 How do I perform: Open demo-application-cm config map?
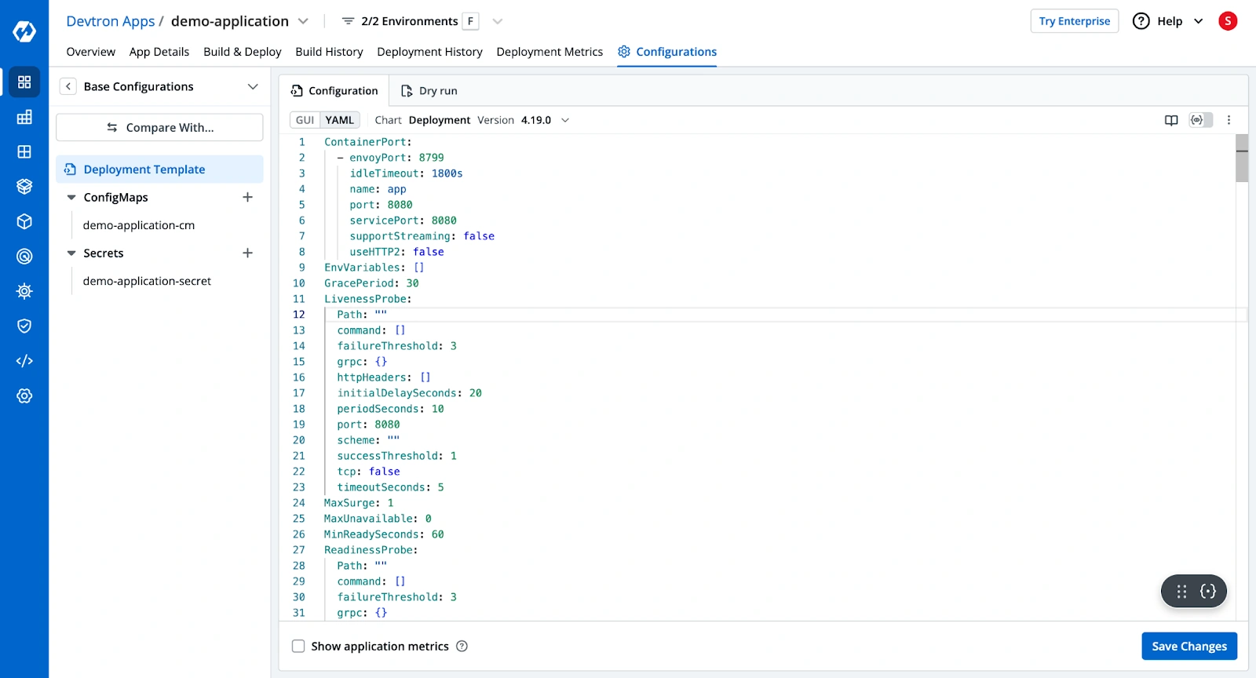coord(139,225)
